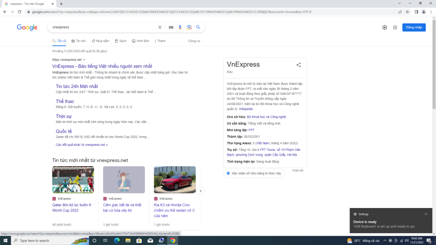Viewport: 436px width, 245px height.
Task: Expand the vnexpress.net URL dropdown arrow
Action: (x=84, y=60)
